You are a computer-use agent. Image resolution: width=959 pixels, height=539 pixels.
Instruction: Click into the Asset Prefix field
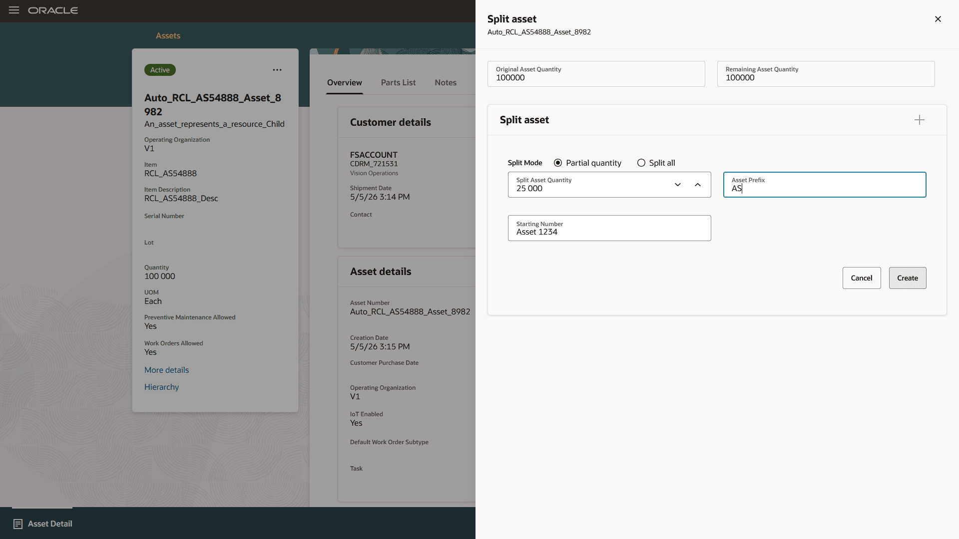[x=825, y=185]
